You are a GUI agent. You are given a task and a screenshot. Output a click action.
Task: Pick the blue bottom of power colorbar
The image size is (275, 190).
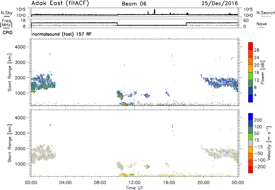pos(251,98)
